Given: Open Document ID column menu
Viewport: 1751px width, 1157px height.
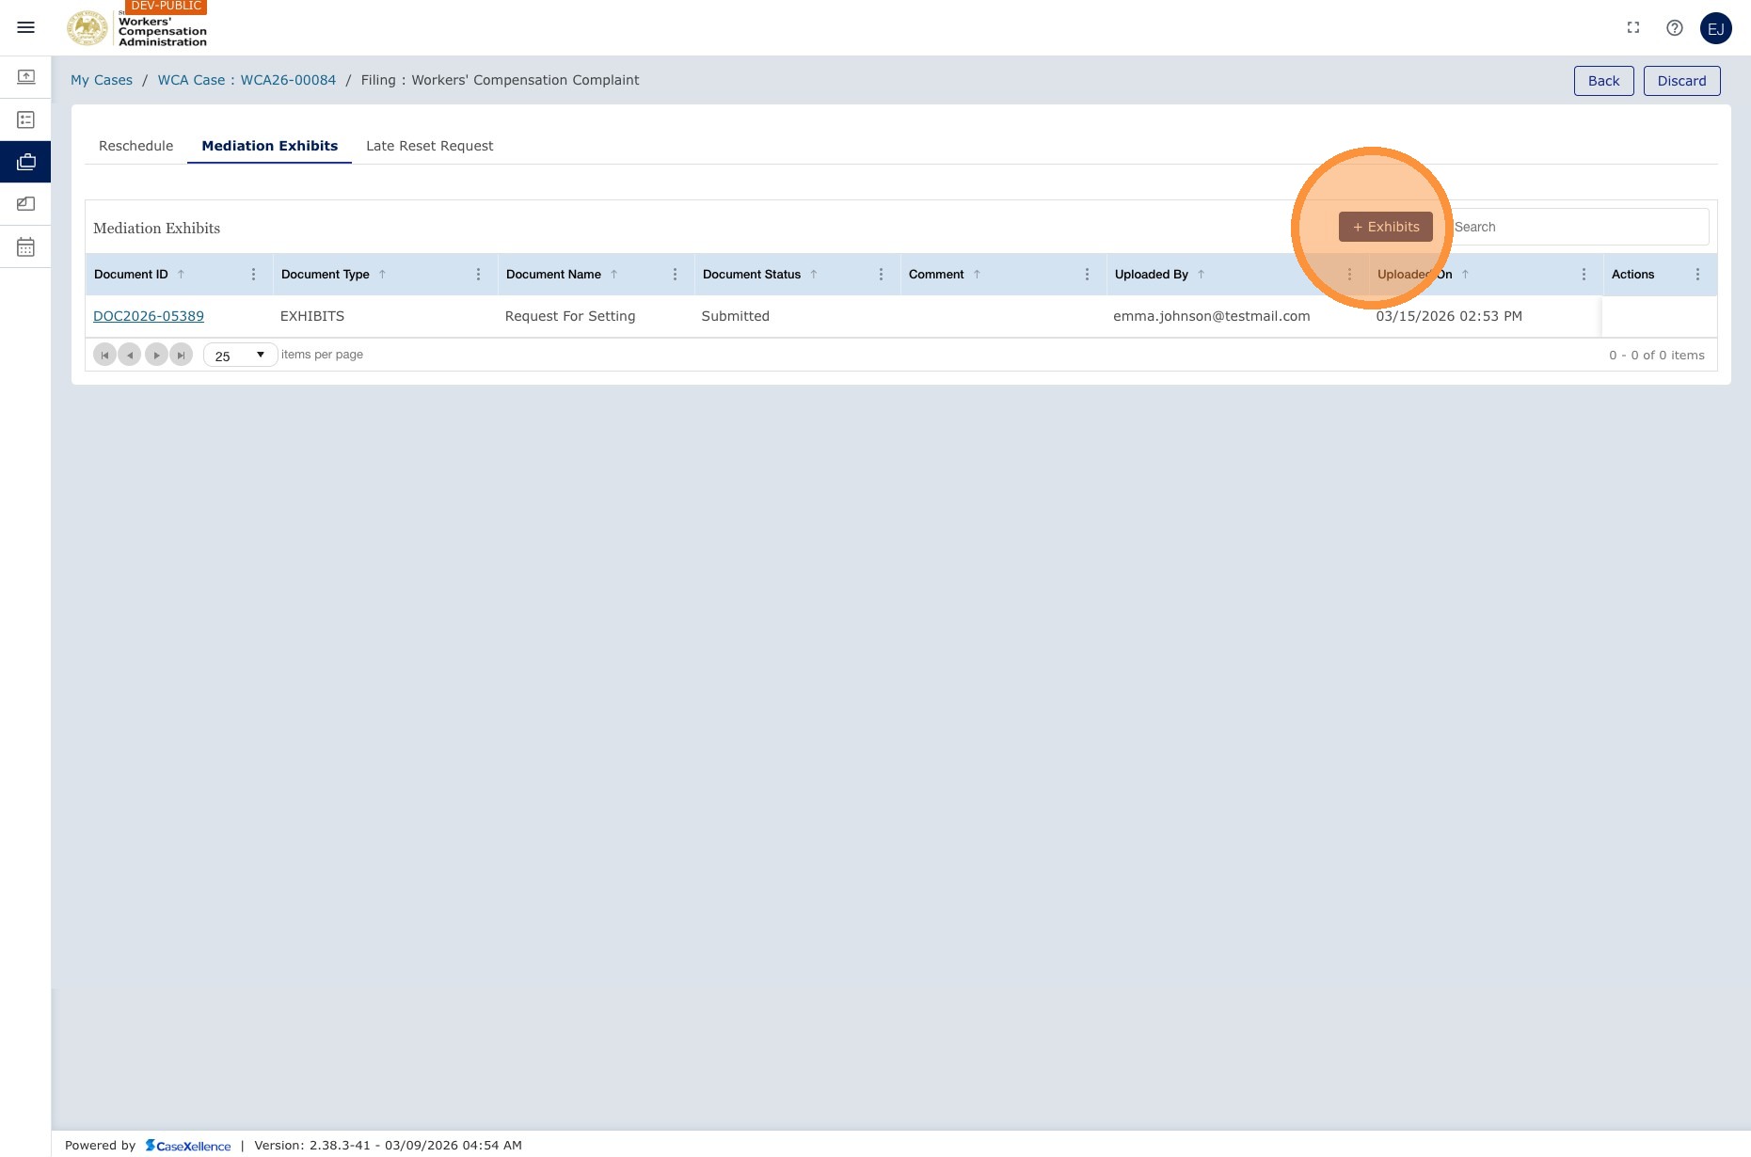Looking at the screenshot, I should (x=253, y=275).
